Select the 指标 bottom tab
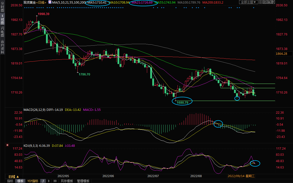This screenshot has height=183, width=293. 10,181
